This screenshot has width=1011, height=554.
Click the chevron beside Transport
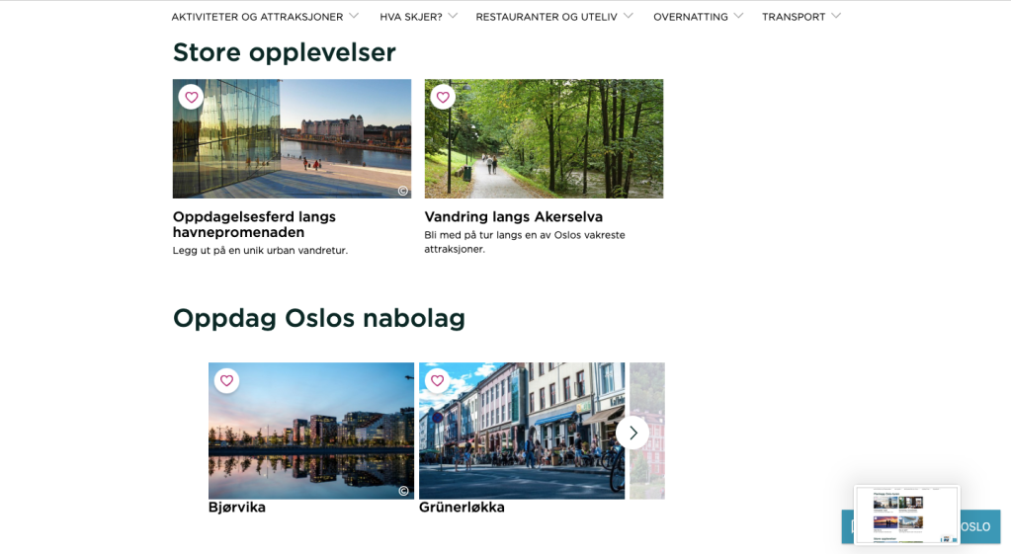[x=836, y=16]
